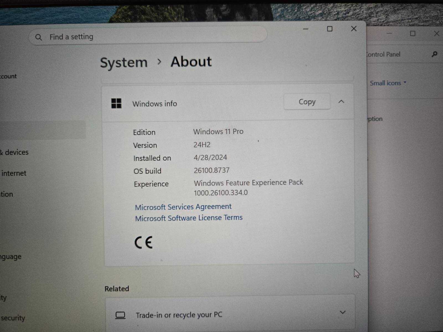Select the Version value 24H2

(202, 145)
